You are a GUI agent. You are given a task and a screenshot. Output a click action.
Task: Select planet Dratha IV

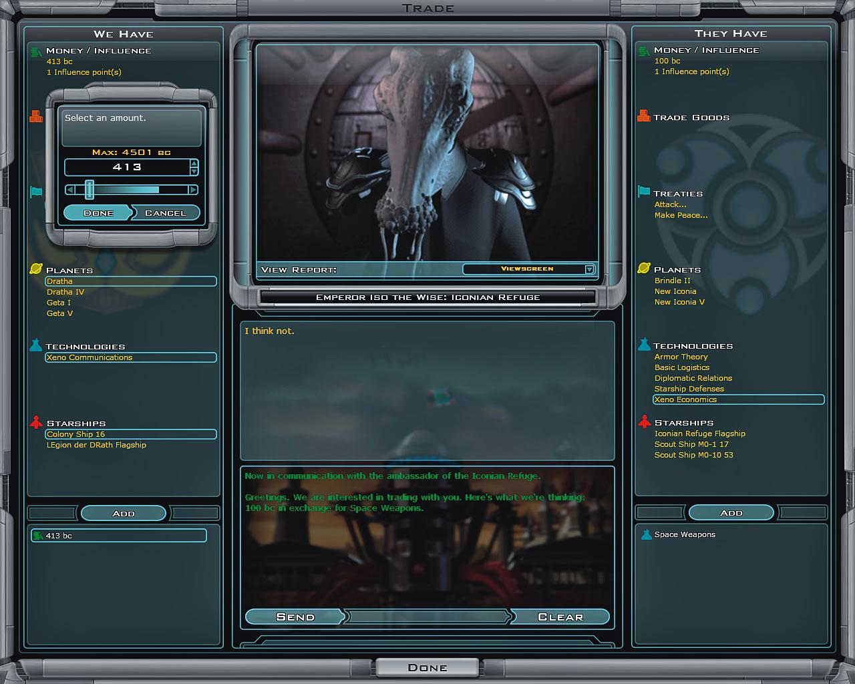(65, 292)
